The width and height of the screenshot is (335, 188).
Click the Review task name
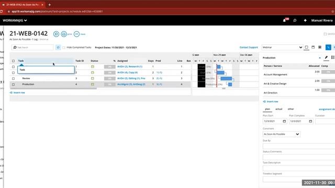click(x=26, y=78)
